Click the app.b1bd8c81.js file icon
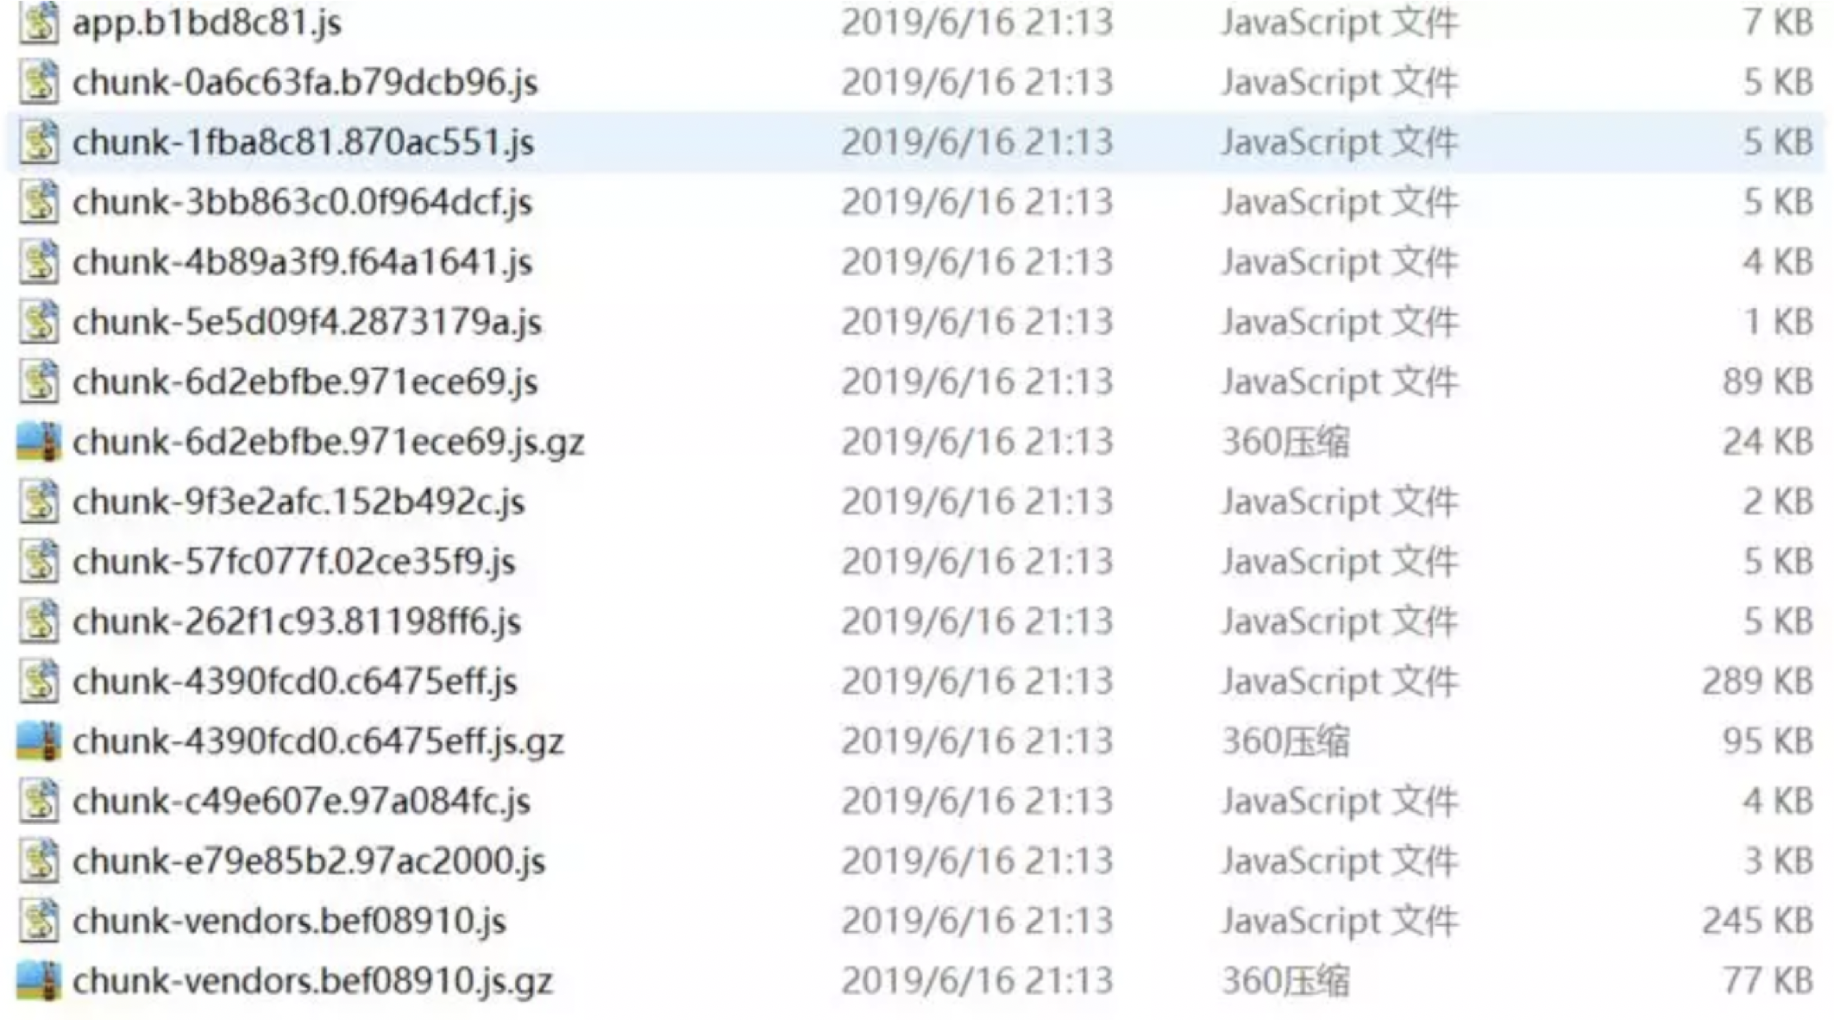This screenshot has width=1834, height=1020. coord(39,22)
